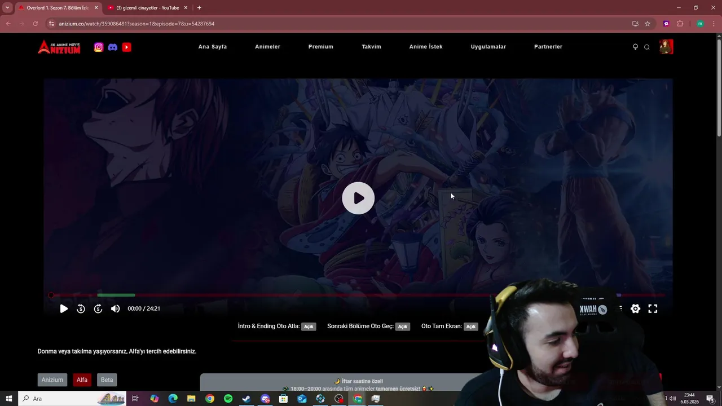
Task: Play video with the large center button
Action: tap(358, 198)
